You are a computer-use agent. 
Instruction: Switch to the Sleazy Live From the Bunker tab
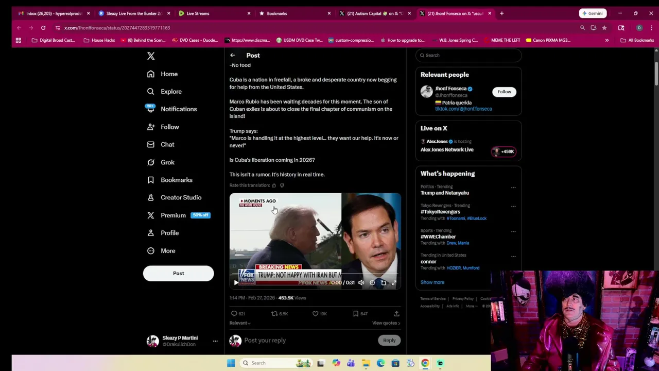[x=133, y=13]
